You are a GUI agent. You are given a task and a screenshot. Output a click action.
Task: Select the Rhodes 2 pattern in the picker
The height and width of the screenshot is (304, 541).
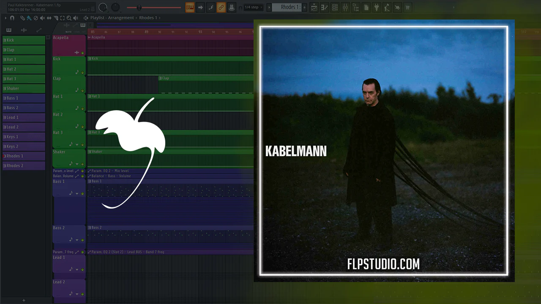click(x=24, y=166)
